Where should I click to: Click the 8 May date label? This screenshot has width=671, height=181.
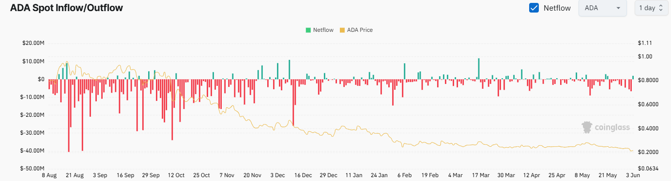tap(582, 175)
